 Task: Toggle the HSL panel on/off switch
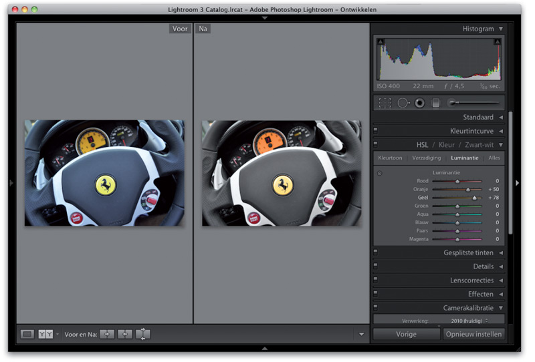coord(376,144)
